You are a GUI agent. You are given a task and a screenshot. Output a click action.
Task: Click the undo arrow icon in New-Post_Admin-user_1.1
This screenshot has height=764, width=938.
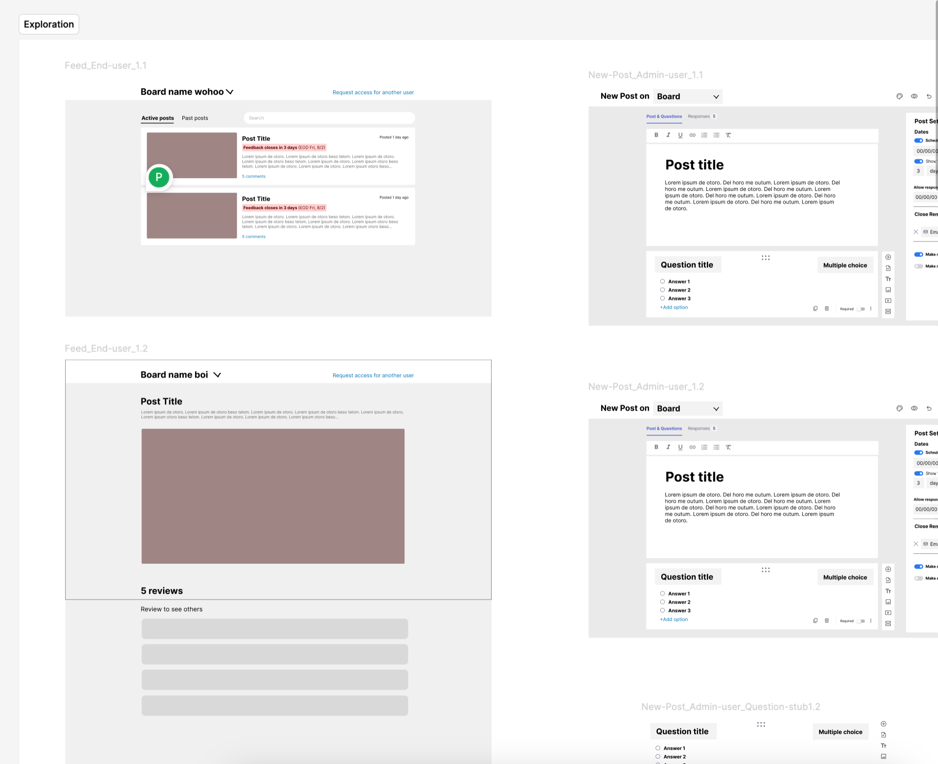tap(929, 96)
